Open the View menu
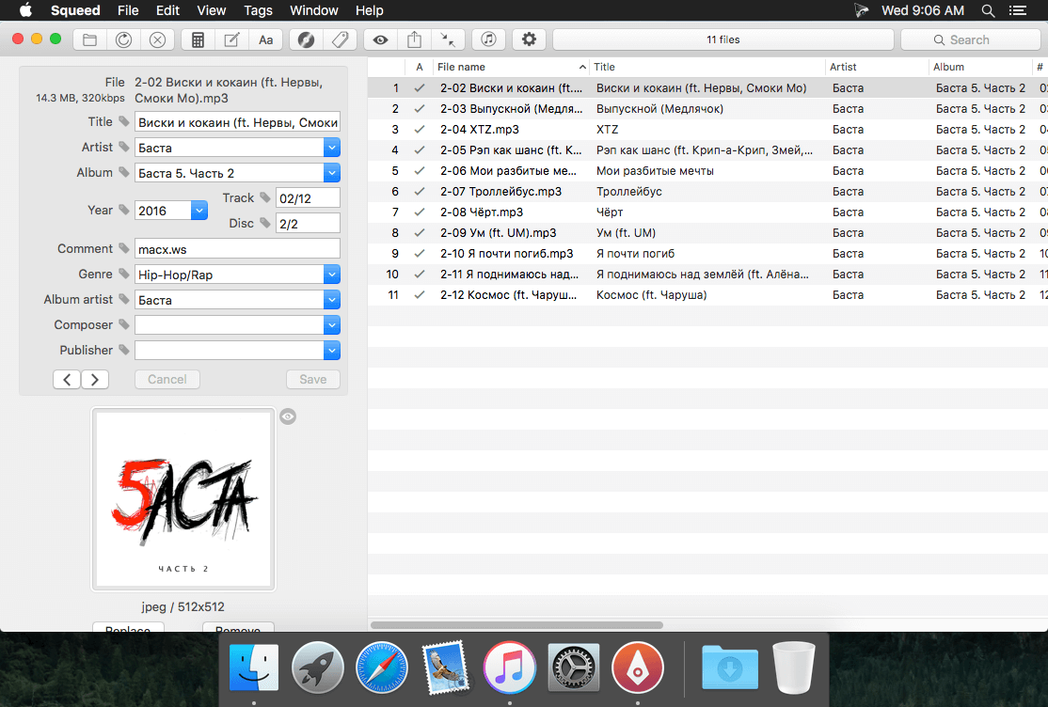Viewport: 1048px width, 707px height. 212,10
